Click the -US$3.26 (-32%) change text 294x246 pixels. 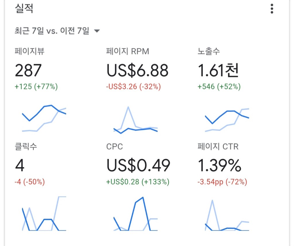134,87
